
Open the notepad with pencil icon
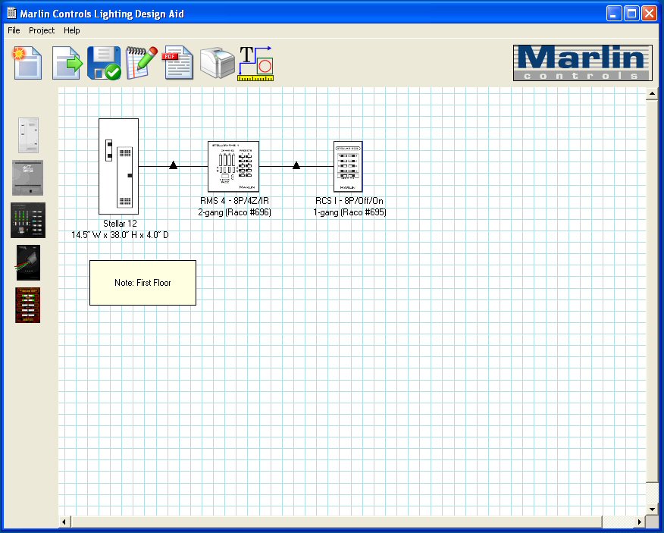pyautogui.click(x=142, y=62)
